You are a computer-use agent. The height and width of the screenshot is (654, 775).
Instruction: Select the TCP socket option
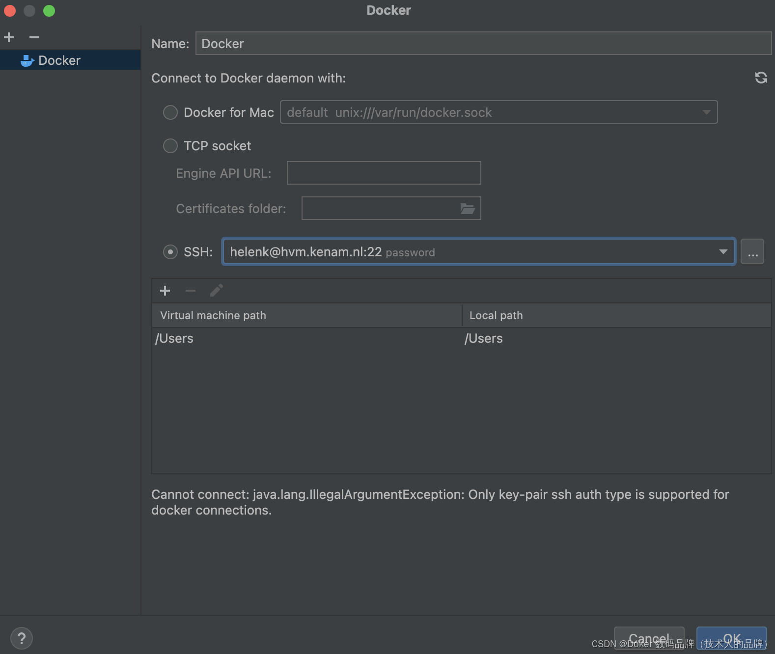(x=170, y=146)
